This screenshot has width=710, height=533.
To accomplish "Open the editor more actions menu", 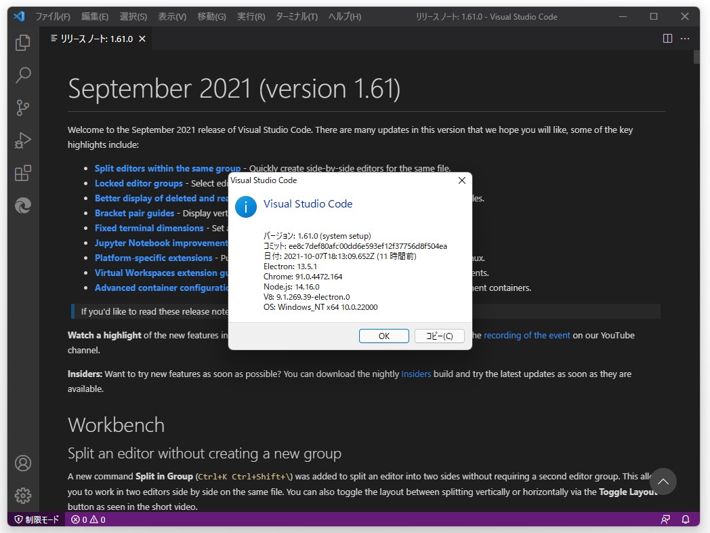I will pos(686,39).
